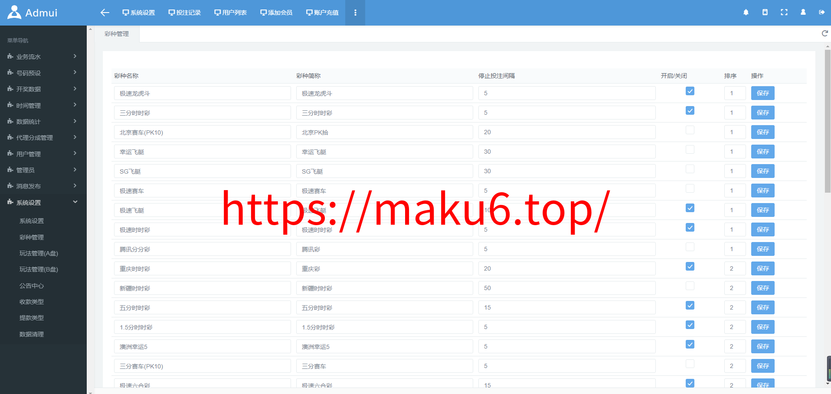This screenshot has width=831, height=394.
Task: Open notifications bell icon
Action: [x=746, y=13]
